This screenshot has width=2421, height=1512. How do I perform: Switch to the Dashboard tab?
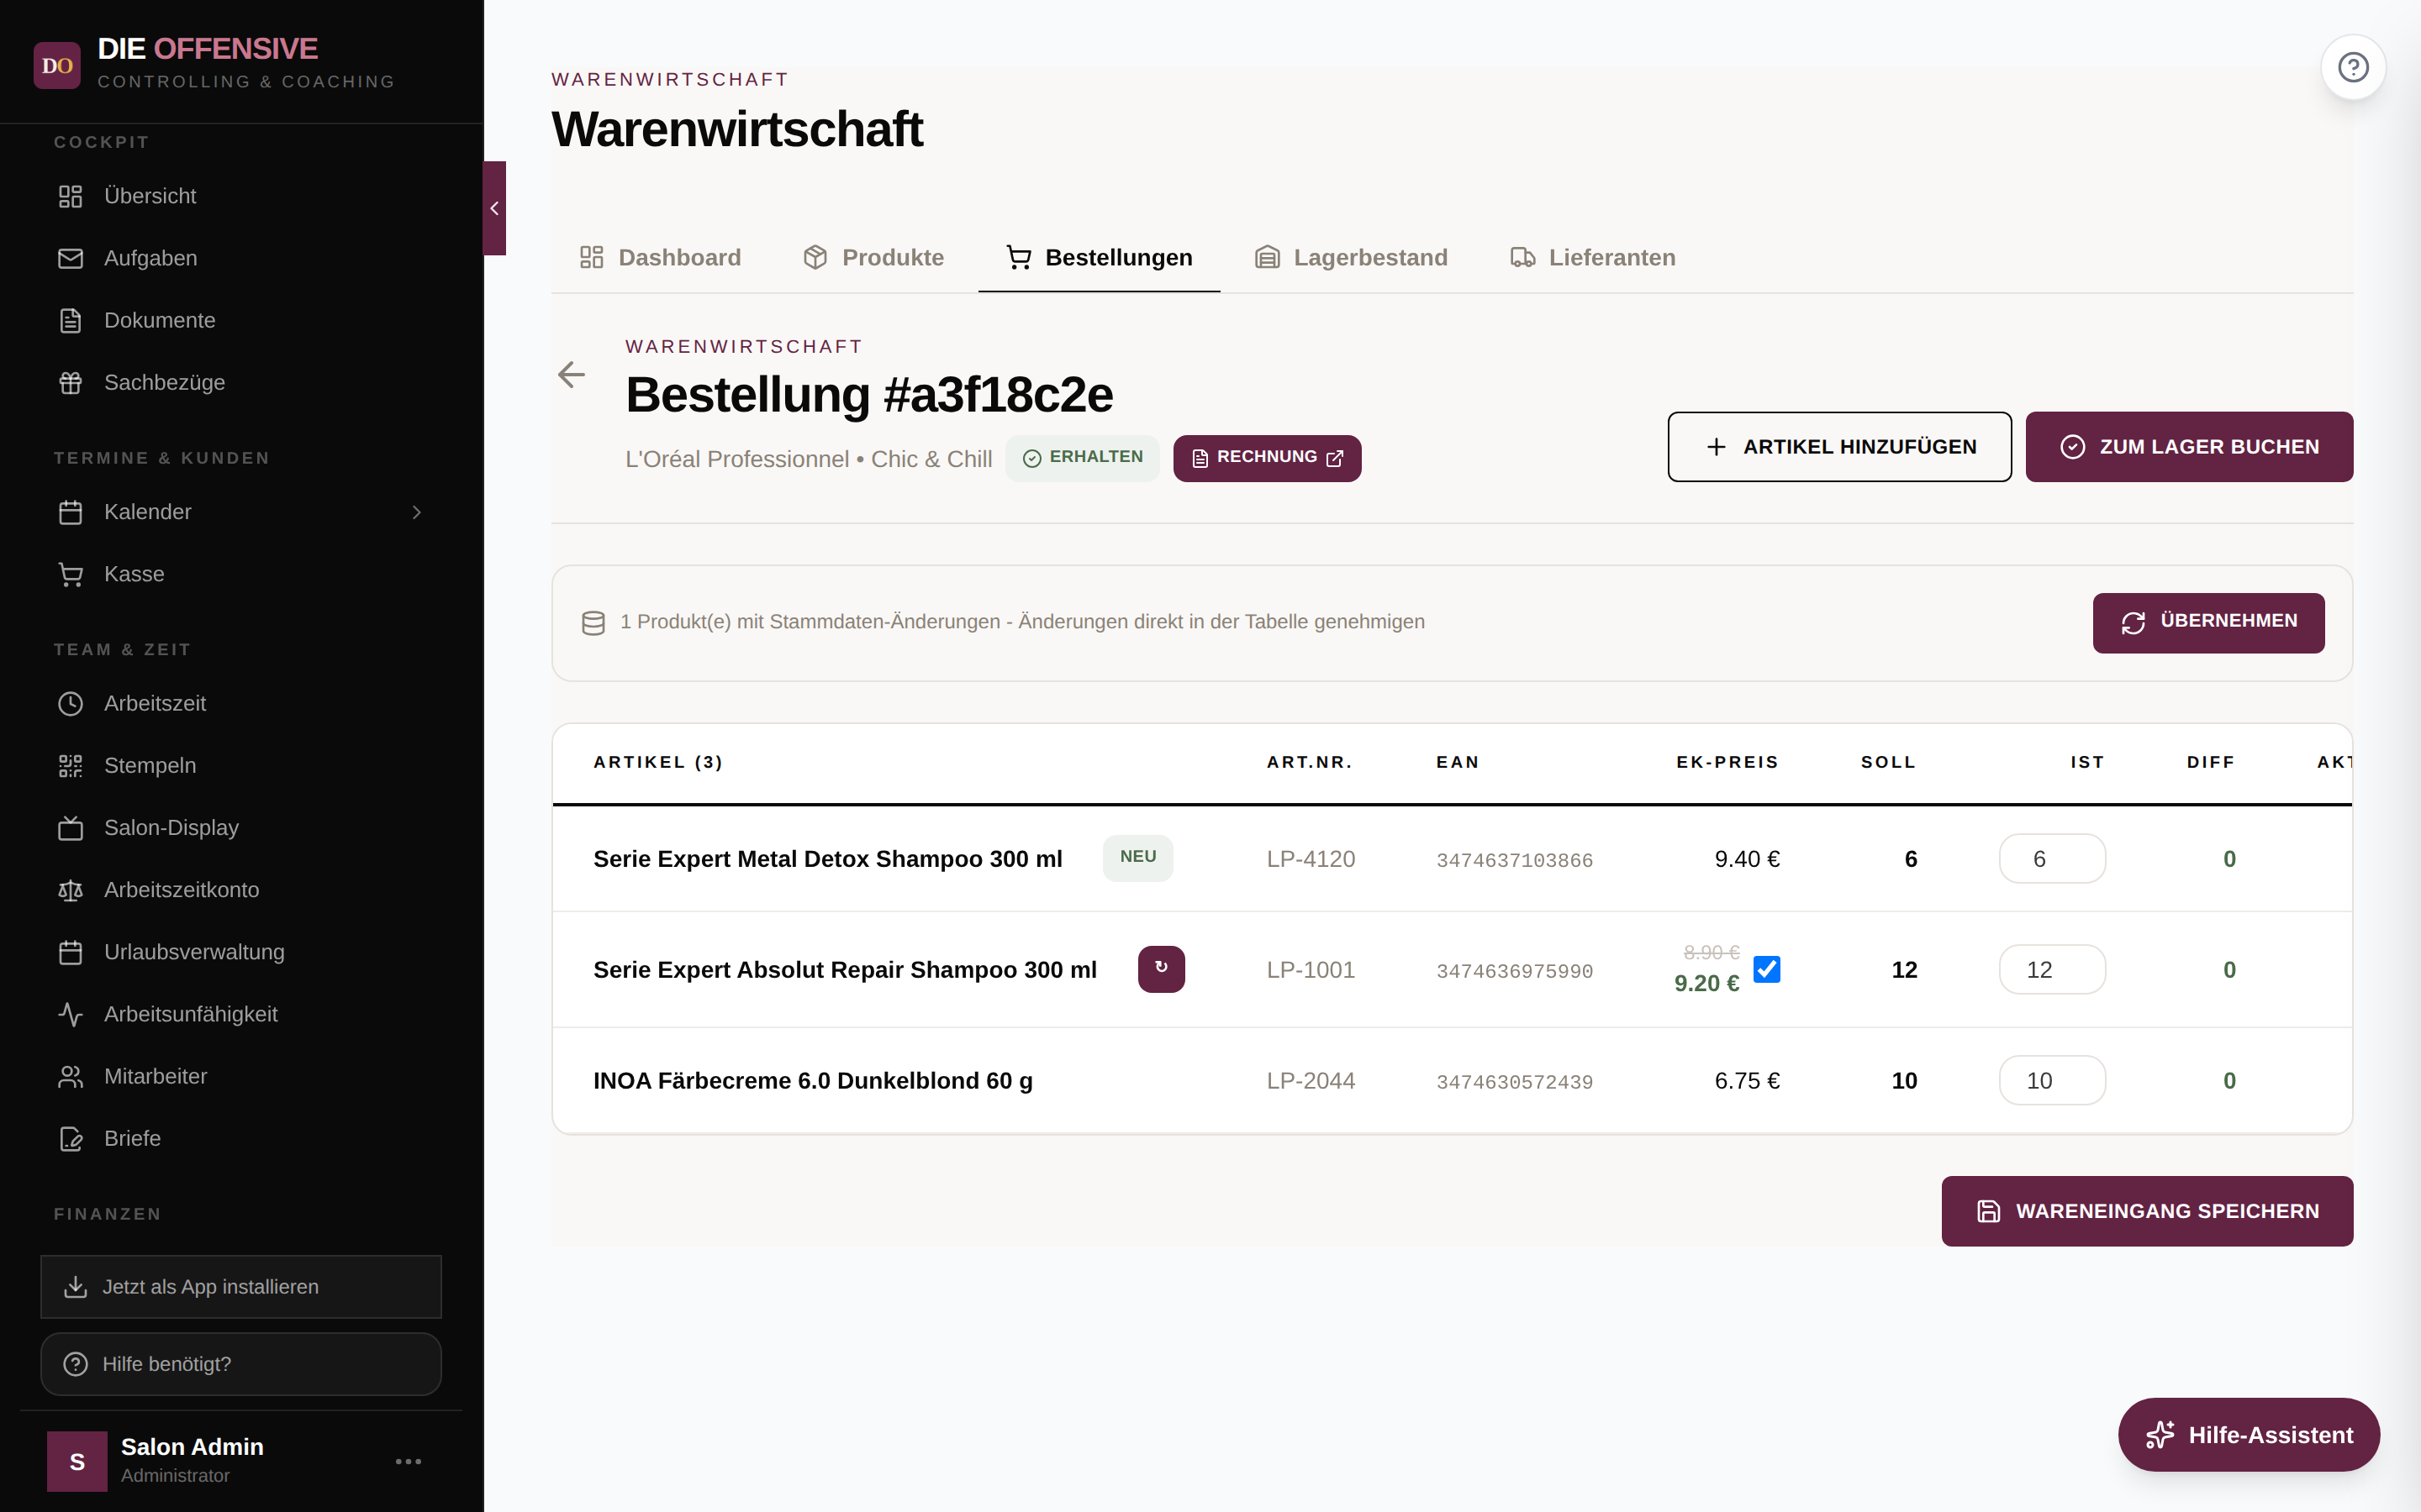tap(660, 257)
